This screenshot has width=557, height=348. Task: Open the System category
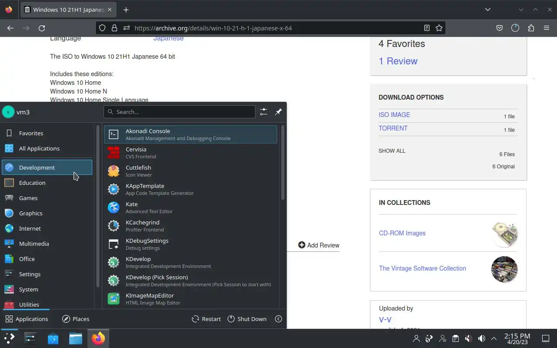(47, 289)
